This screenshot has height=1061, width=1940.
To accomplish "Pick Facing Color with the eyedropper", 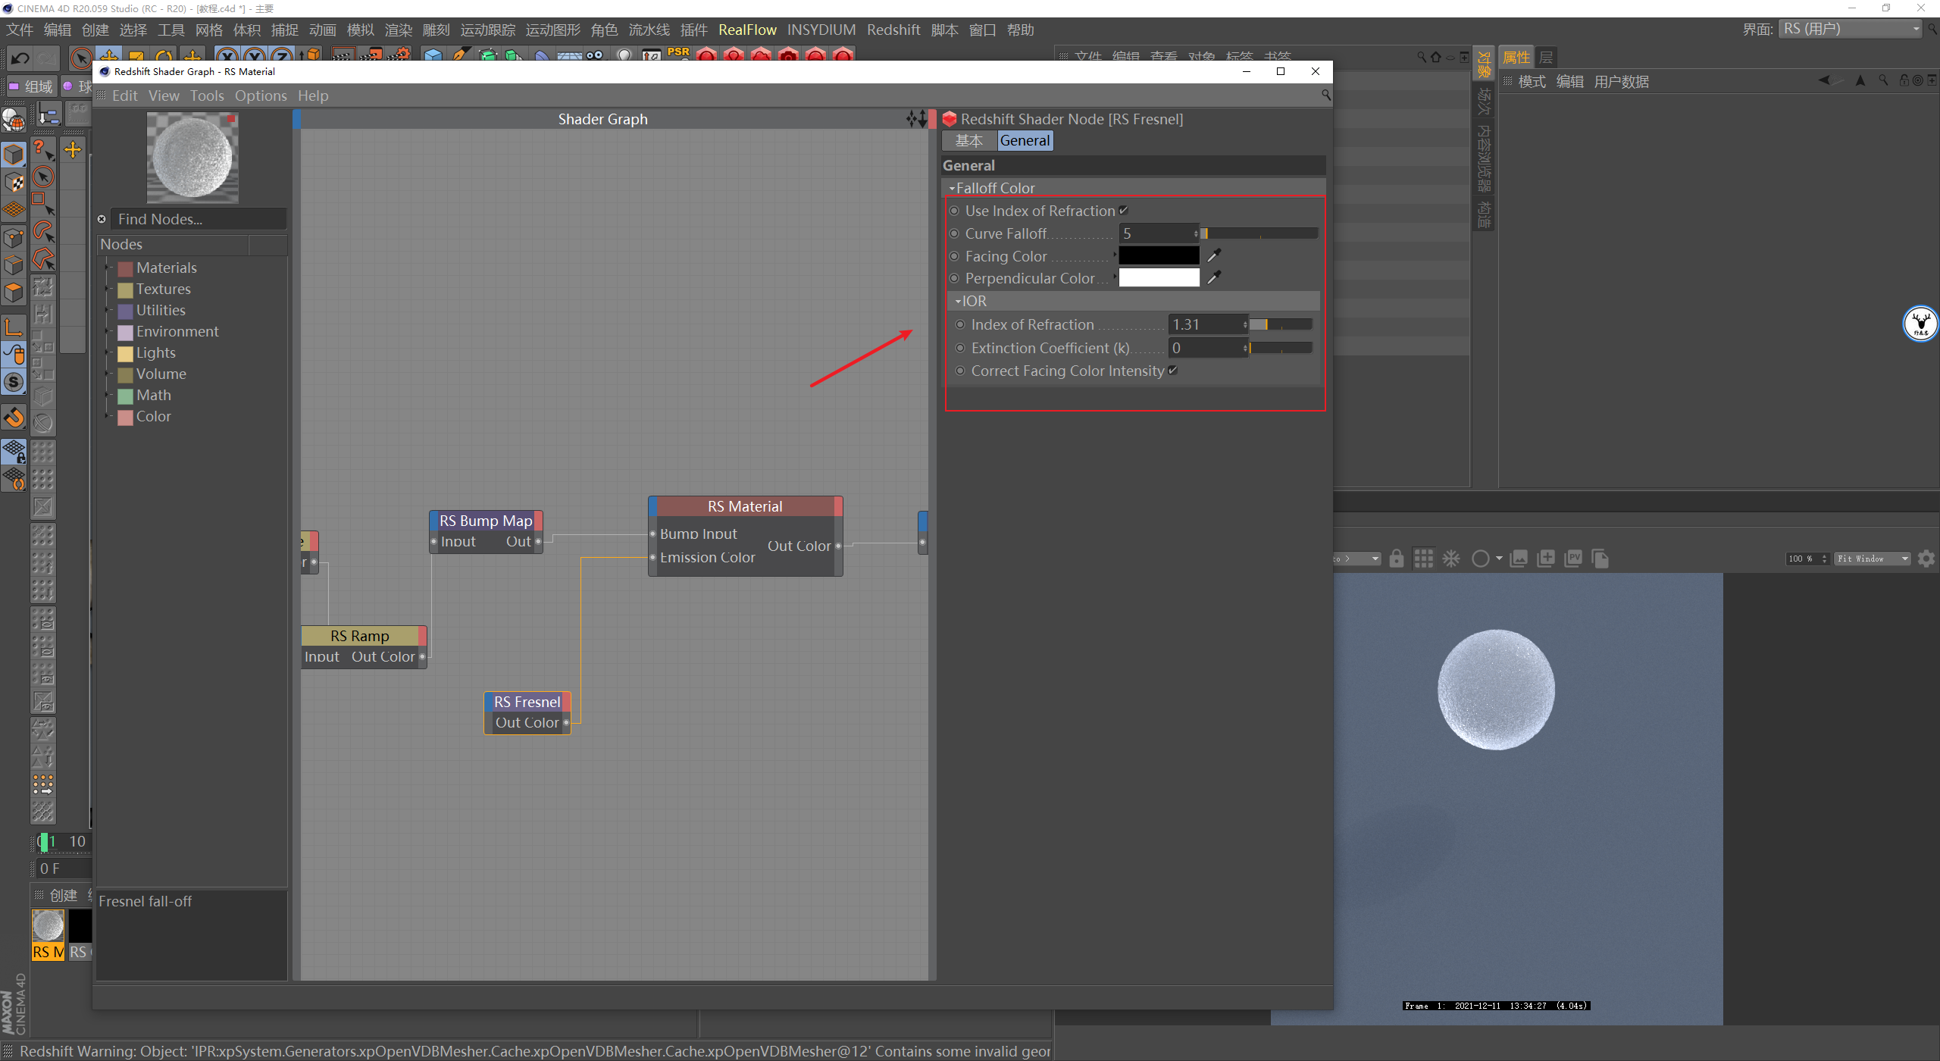I will (1214, 255).
